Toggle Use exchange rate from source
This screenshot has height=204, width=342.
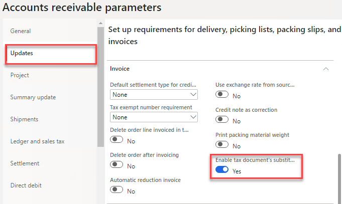[x=222, y=95]
